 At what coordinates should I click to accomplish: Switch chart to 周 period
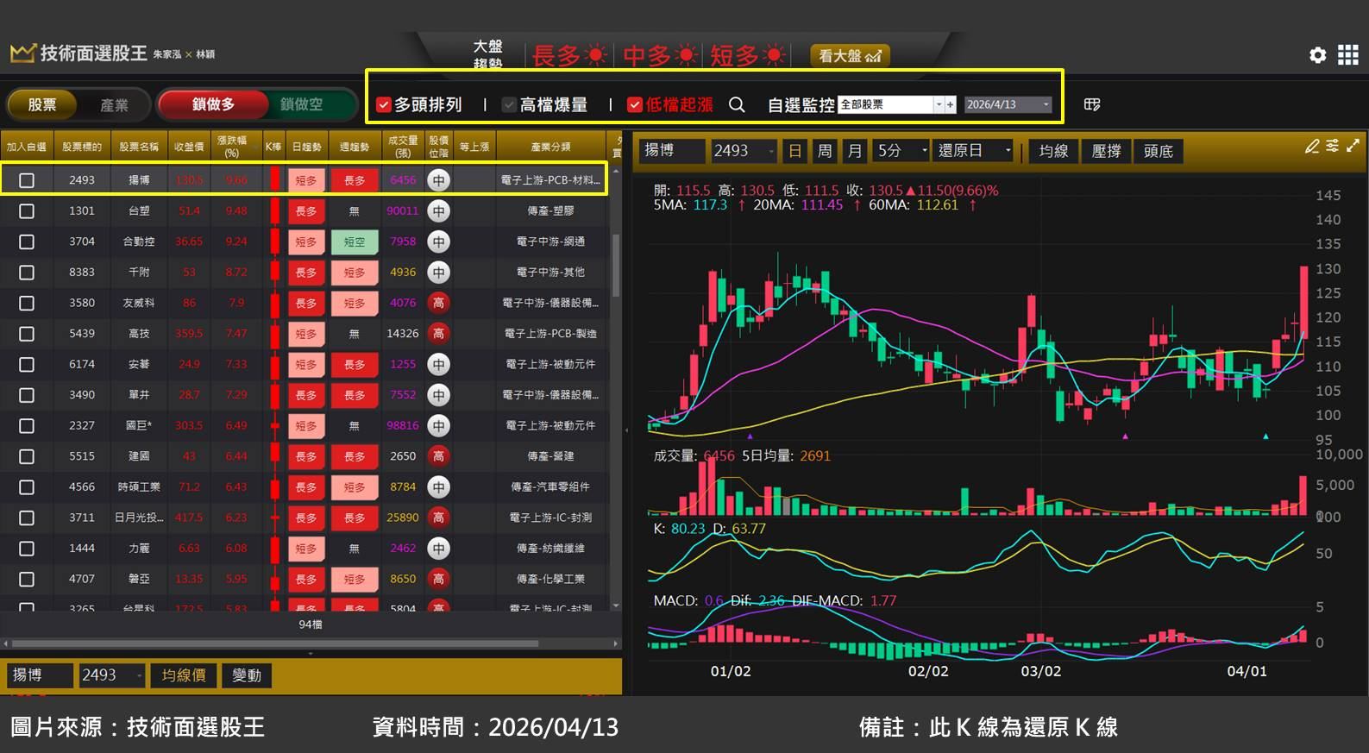pos(825,151)
